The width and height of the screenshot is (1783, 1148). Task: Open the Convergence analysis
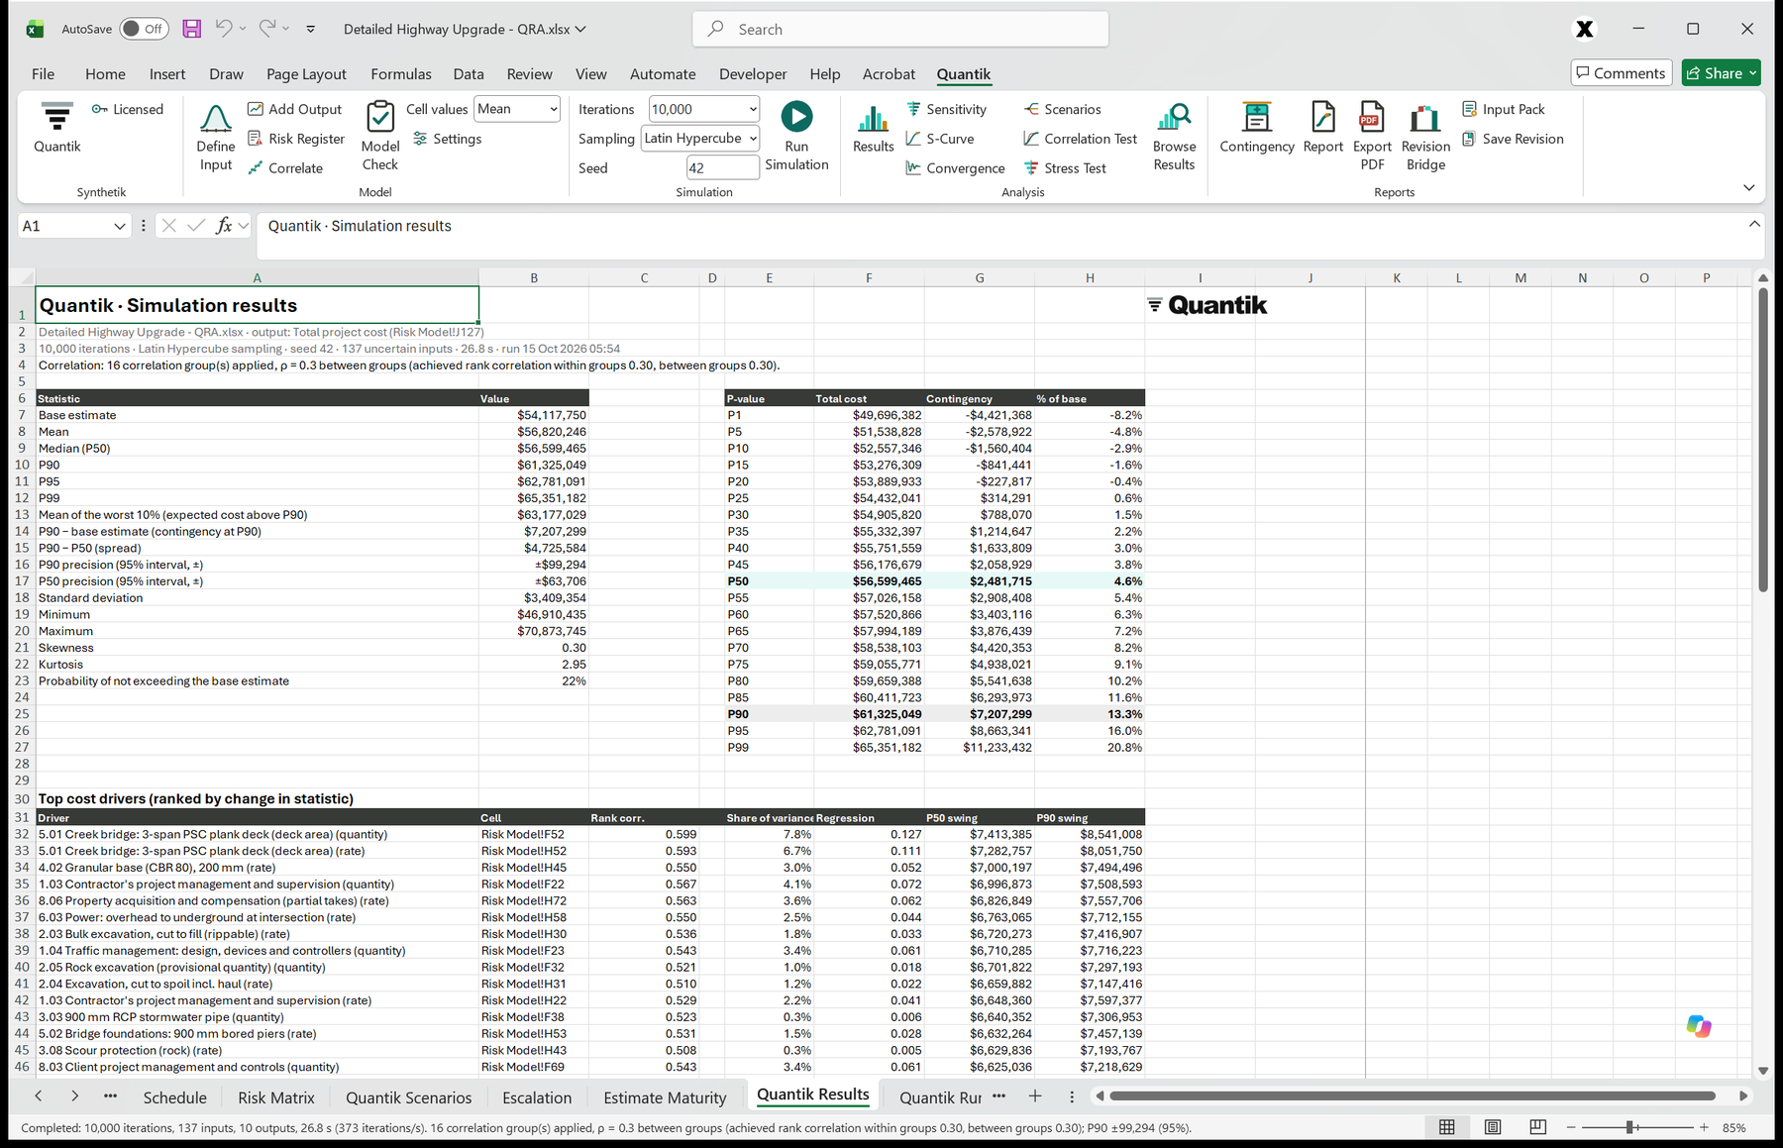coord(955,168)
